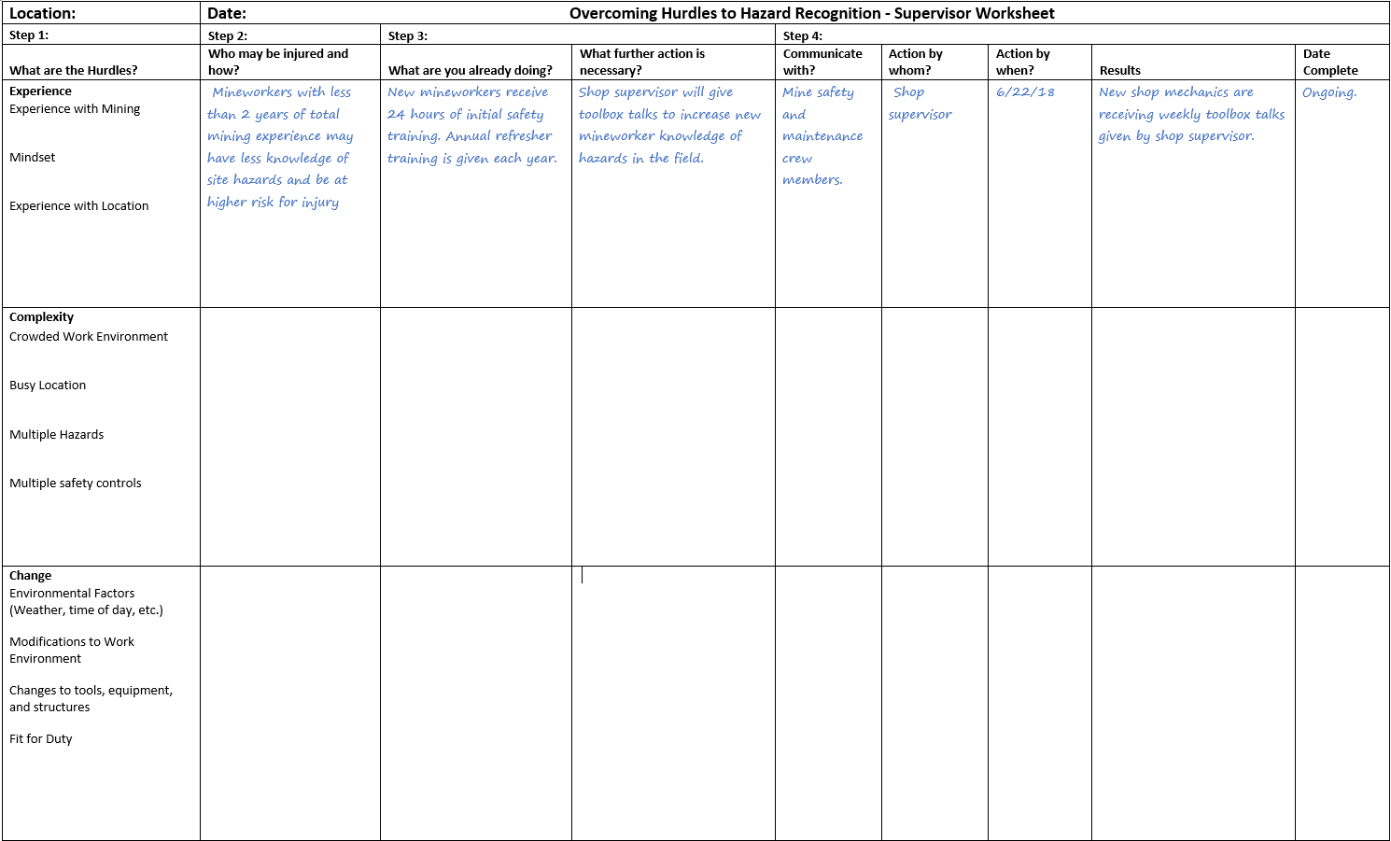Click the 'What further action is necessary?' column header

tap(642, 62)
